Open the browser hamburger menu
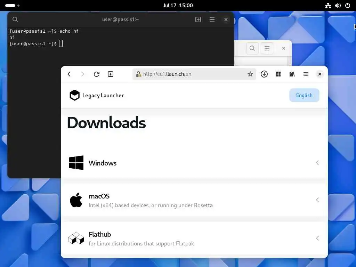 tap(306, 74)
